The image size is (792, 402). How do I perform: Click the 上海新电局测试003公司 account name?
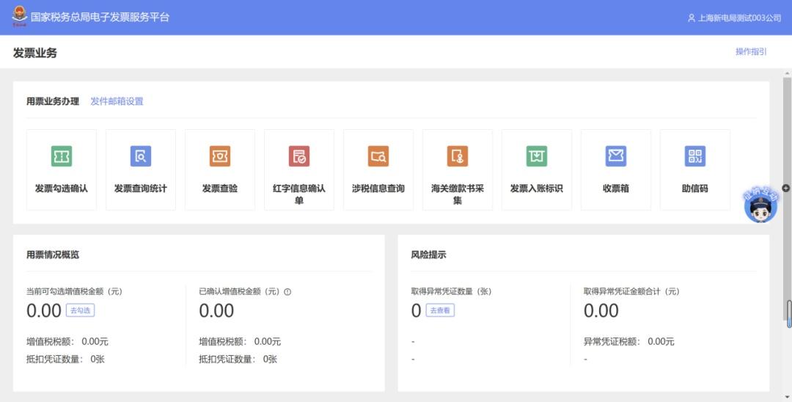(739, 18)
